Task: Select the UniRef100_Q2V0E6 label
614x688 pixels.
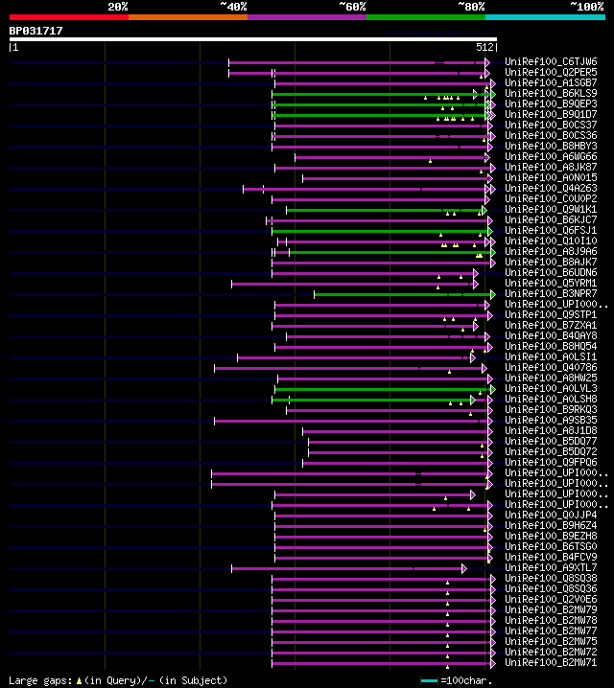Action: point(551,599)
